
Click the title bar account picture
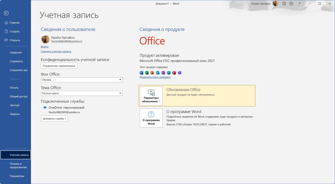coord(275,3)
